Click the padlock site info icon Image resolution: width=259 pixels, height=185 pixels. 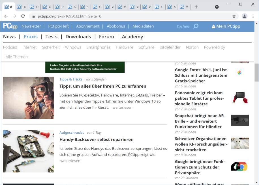33,16
